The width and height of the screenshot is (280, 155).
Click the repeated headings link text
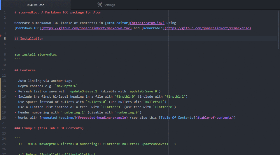click(x=57, y=118)
